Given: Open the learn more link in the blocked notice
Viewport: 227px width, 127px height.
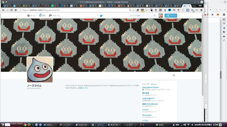Looking at the screenshot, I should tap(83, 88).
